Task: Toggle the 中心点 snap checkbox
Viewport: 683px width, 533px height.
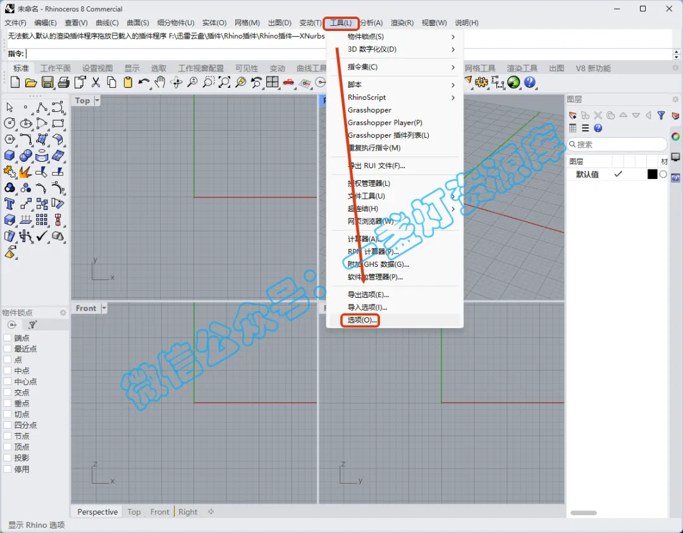Action: 8,381
